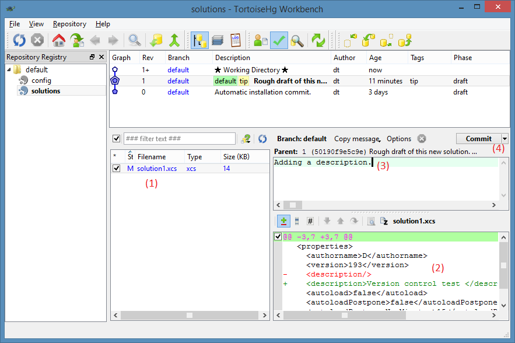This screenshot has height=343, width=515.
Task: Select the config repository in registry
Action: point(41,80)
